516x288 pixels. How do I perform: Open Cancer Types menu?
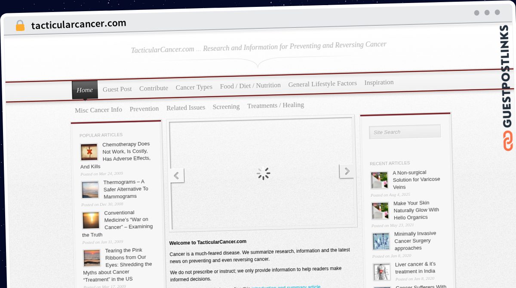(194, 87)
